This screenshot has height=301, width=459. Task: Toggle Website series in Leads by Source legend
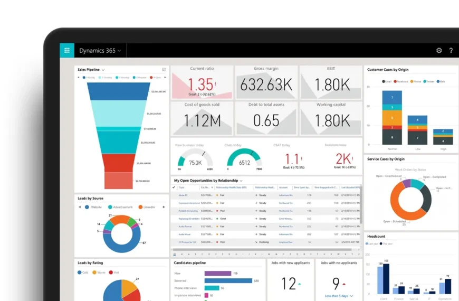pyautogui.click(x=95, y=207)
